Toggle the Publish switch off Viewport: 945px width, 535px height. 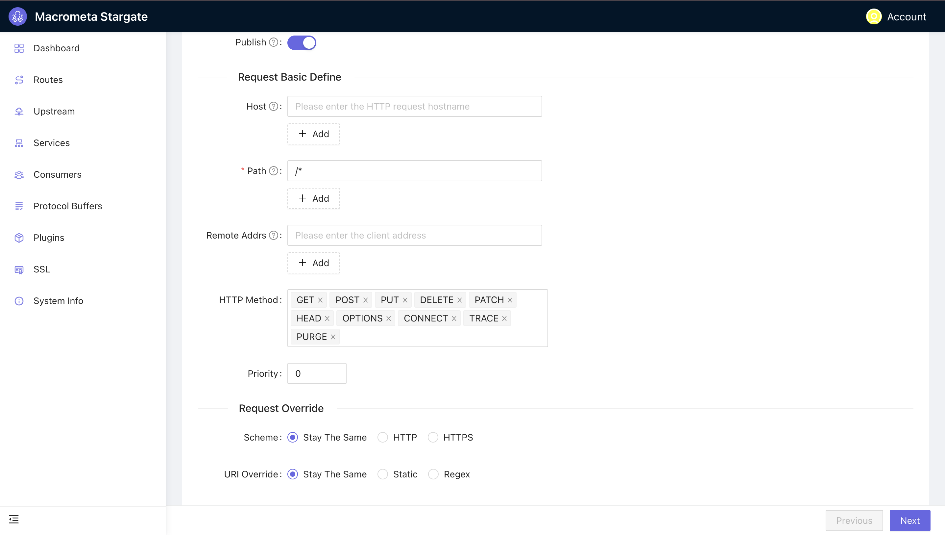point(302,43)
